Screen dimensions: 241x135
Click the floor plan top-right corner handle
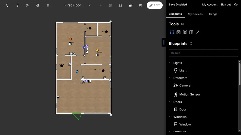110,21
